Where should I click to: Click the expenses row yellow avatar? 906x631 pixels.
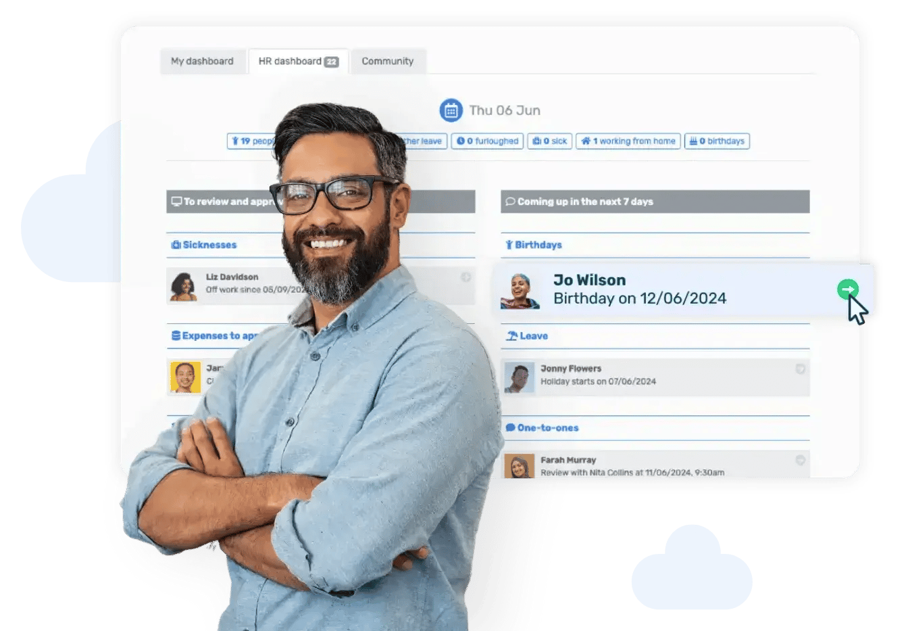coord(185,377)
